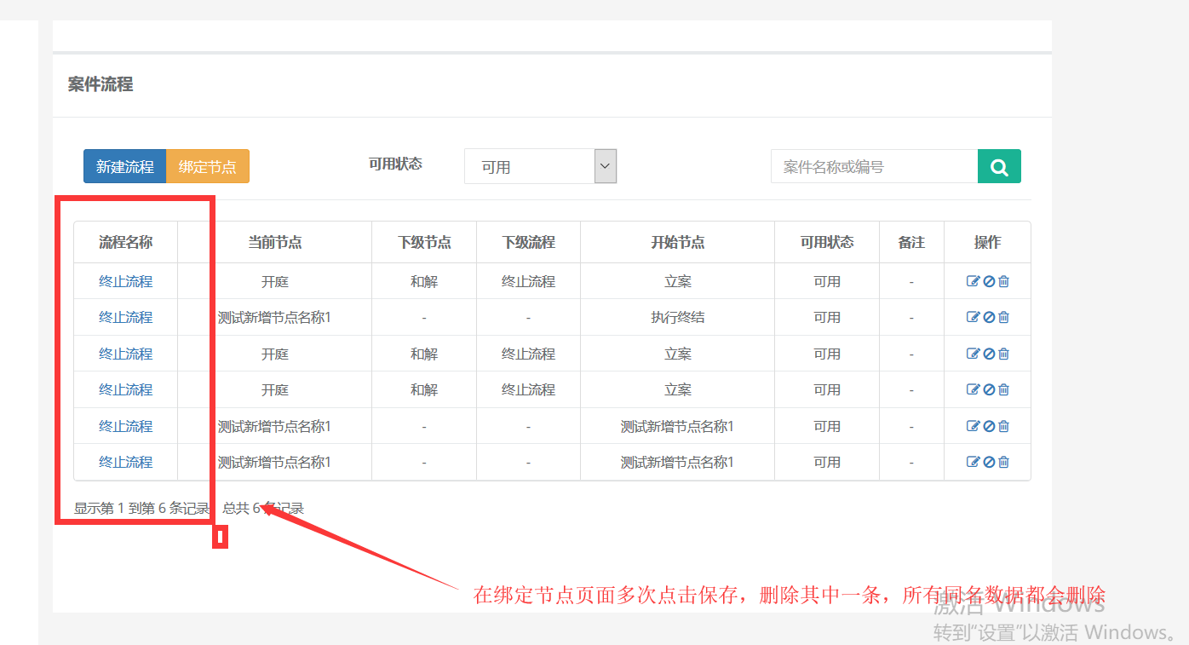Select the 和解 cell in the fourth row

click(424, 389)
